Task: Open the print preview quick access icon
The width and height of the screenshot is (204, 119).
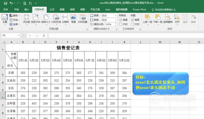Action: [x=25, y=3]
